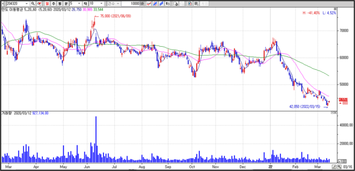Click the 22 year label on time axis
Image resolution: width=355 pixels, height=171 pixels.
coord(270,167)
